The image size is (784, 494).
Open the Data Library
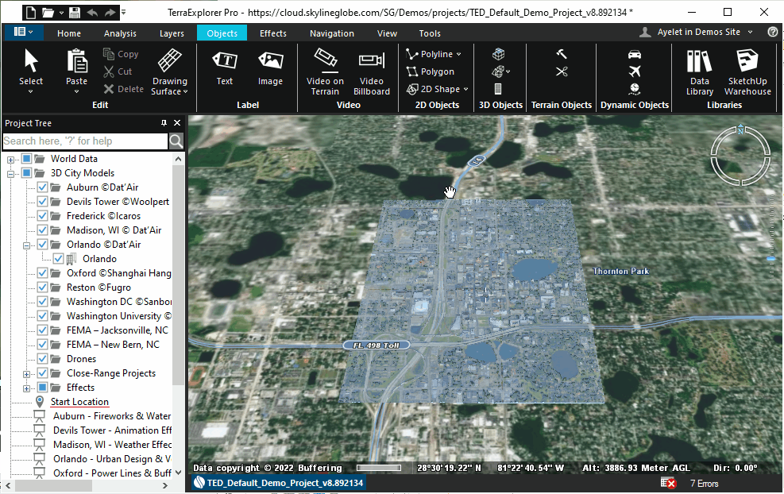700,71
